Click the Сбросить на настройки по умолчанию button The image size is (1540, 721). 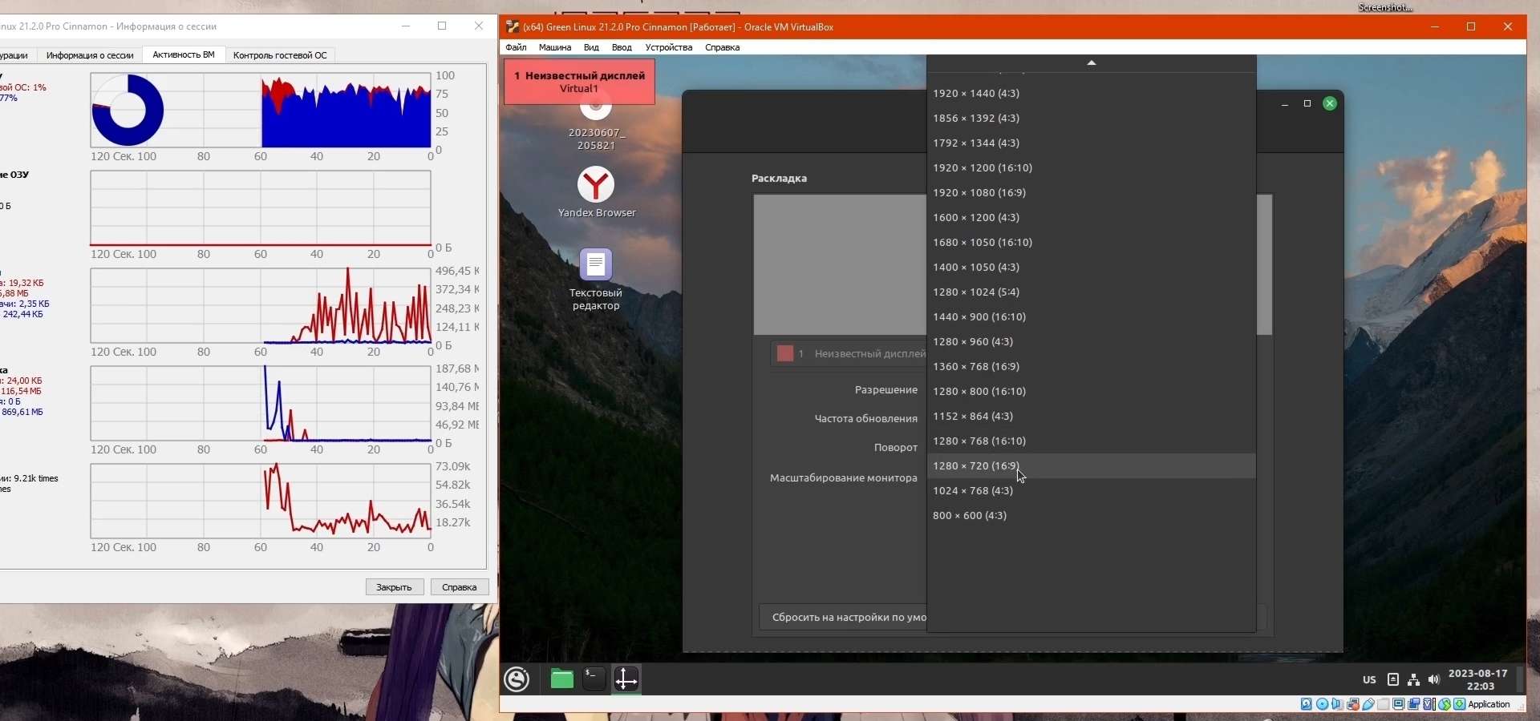tap(843, 618)
